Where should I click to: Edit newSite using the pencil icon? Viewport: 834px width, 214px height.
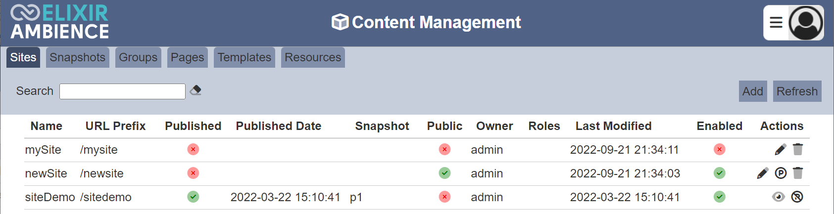763,173
